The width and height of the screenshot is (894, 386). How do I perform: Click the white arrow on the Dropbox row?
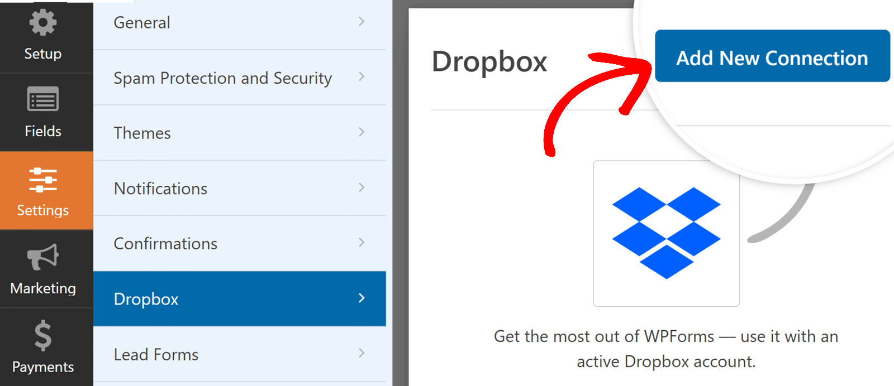coord(362,298)
